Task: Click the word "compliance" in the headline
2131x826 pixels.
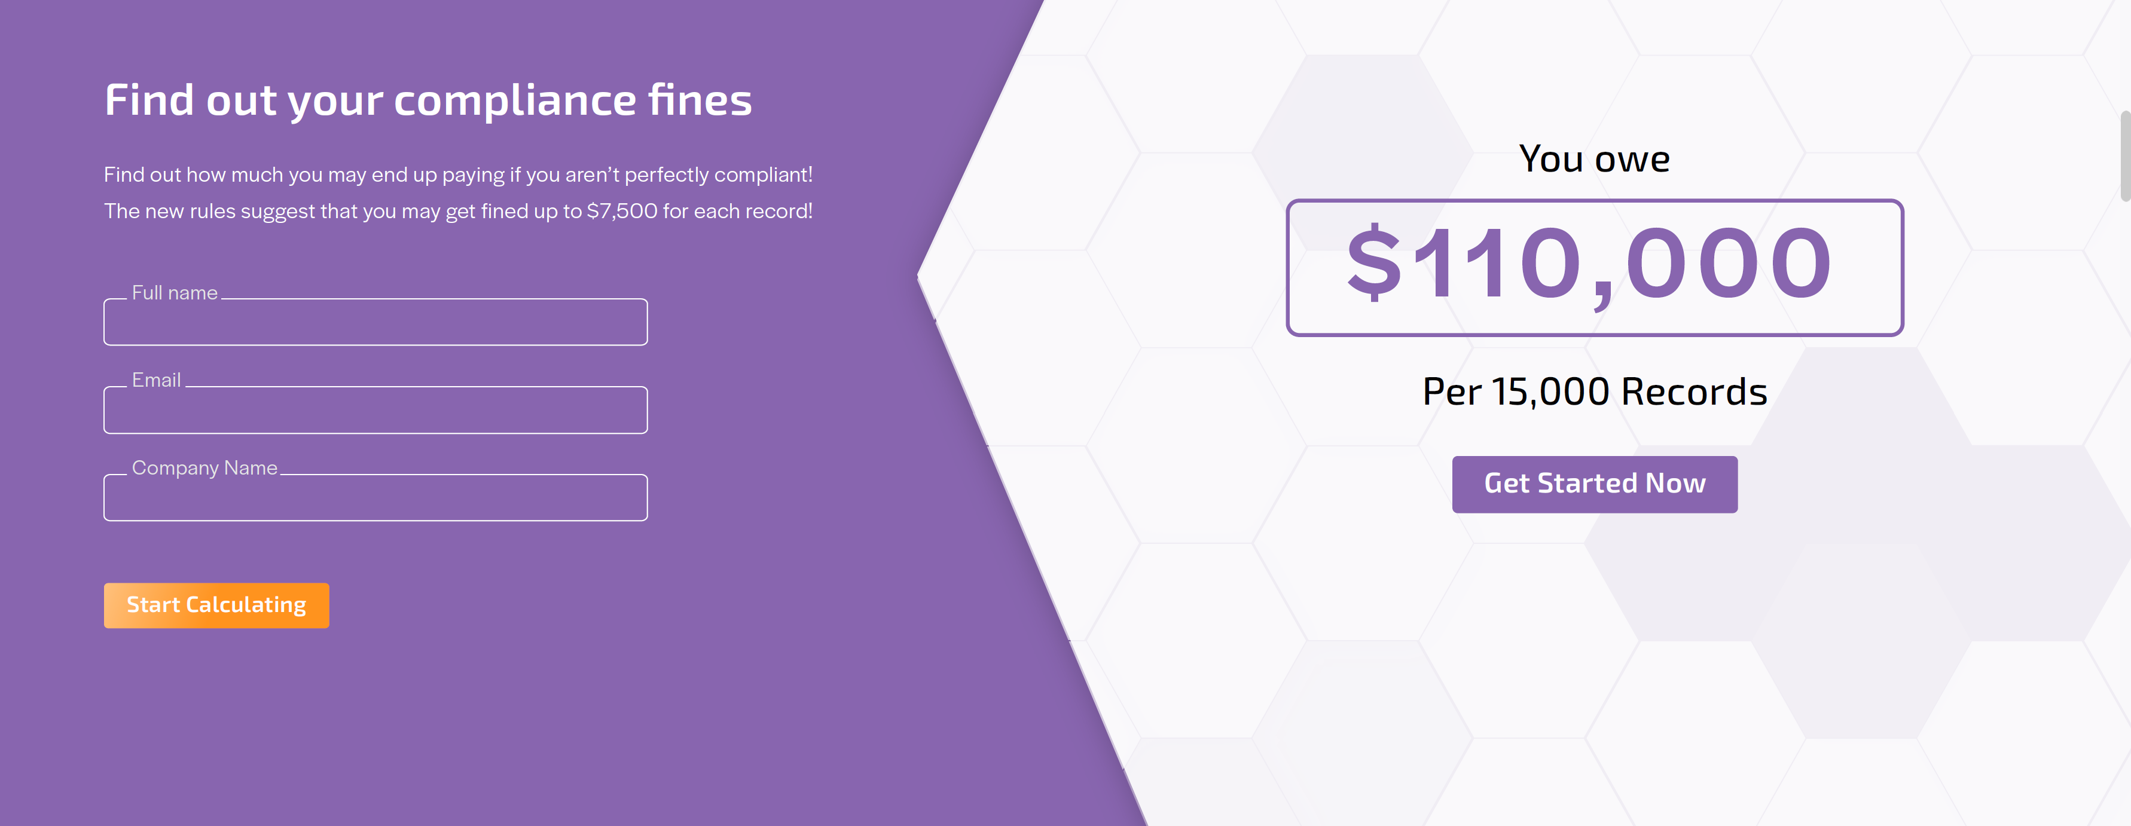Action: (x=515, y=100)
